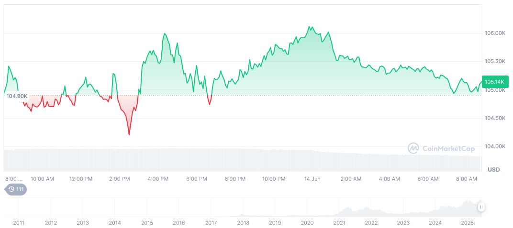Select 2023 on the year navigator

[x=403, y=223]
